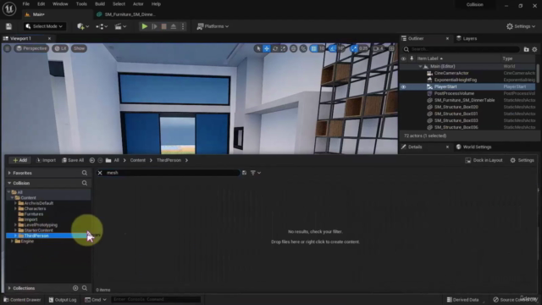Toggle the Outliner visibility column header eye

coord(403,58)
